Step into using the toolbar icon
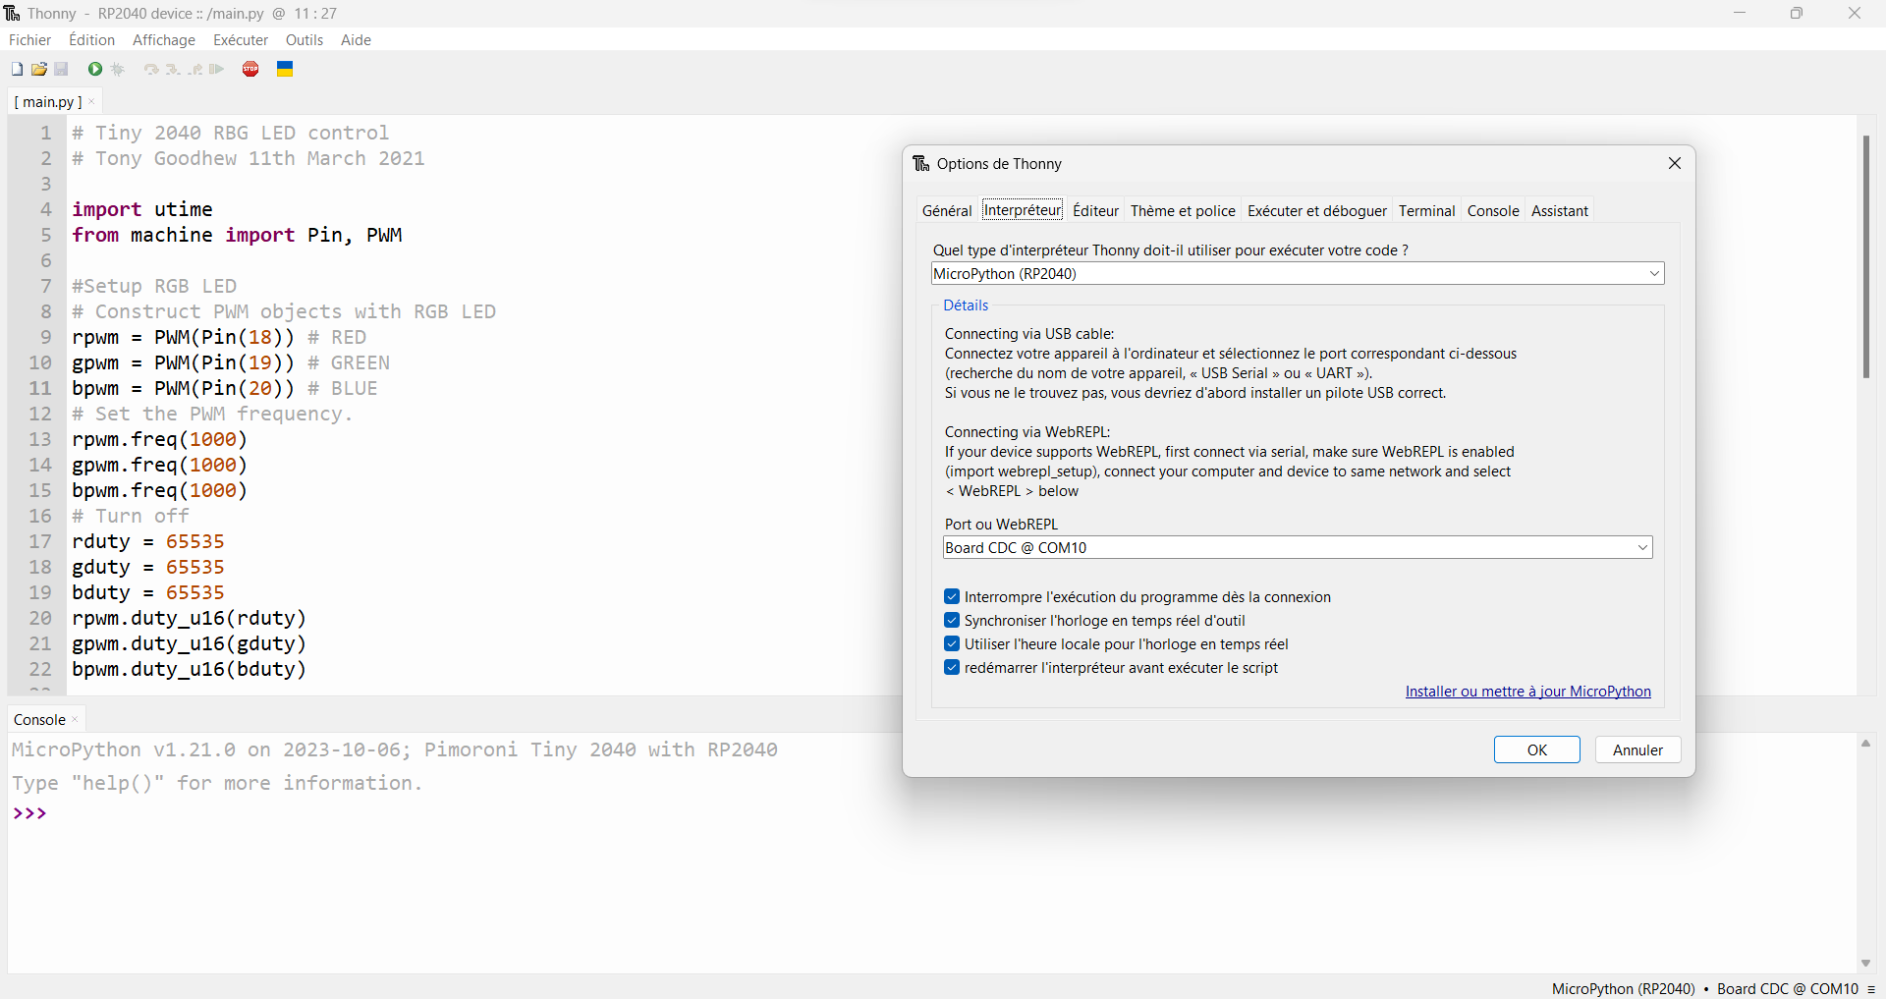 pyautogui.click(x=173, y=69)
